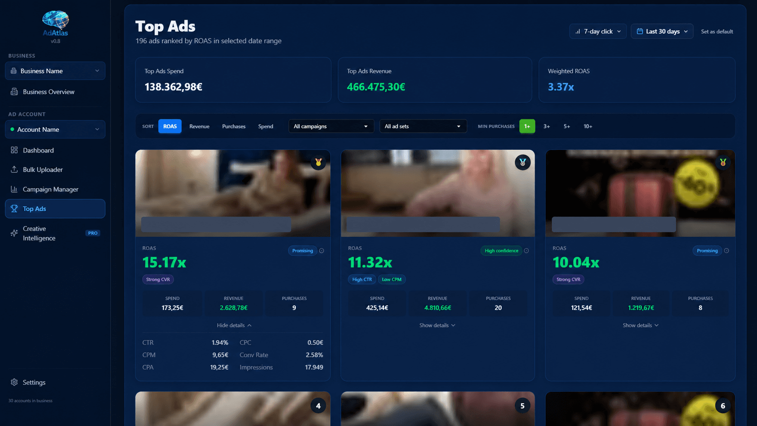Sort ads by Revenue
The width and height of the screenshot is (757, 426).
[x=199, y=126]
